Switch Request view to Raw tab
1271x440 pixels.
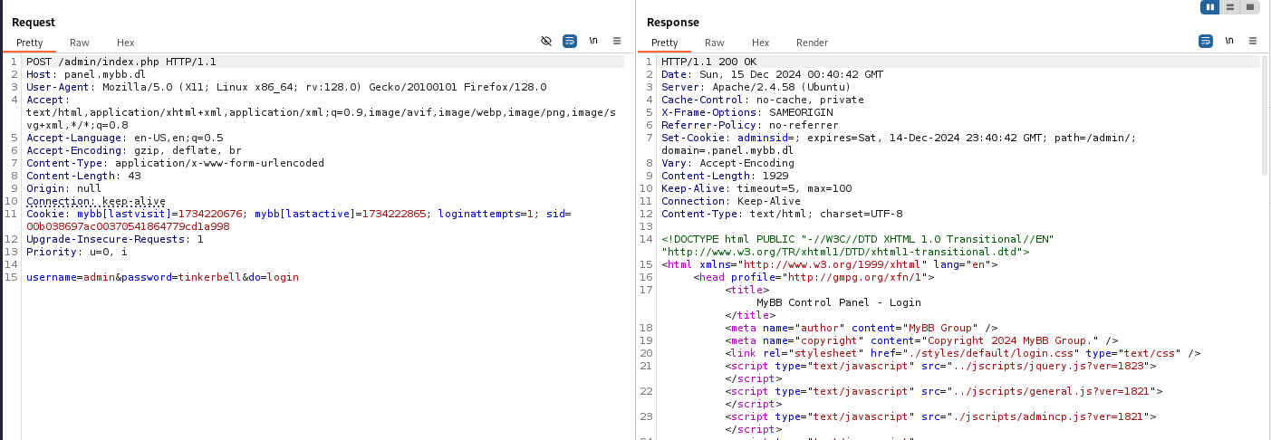pos(80,43)
